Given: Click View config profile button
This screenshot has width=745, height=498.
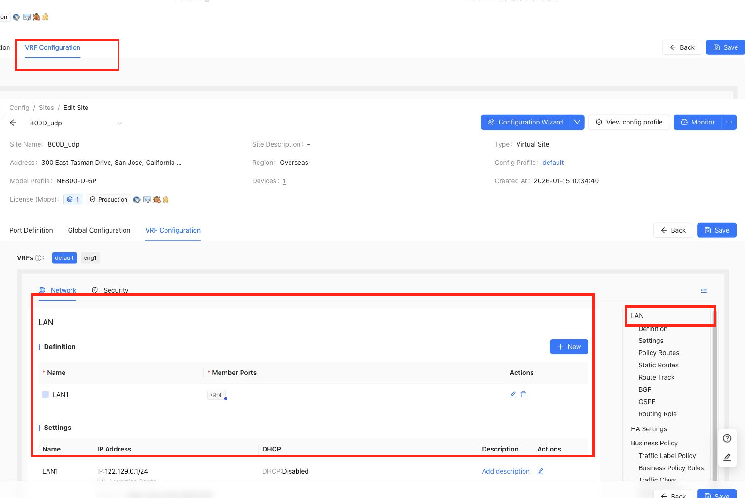Looking at the screenshot, I should [629, 122].
